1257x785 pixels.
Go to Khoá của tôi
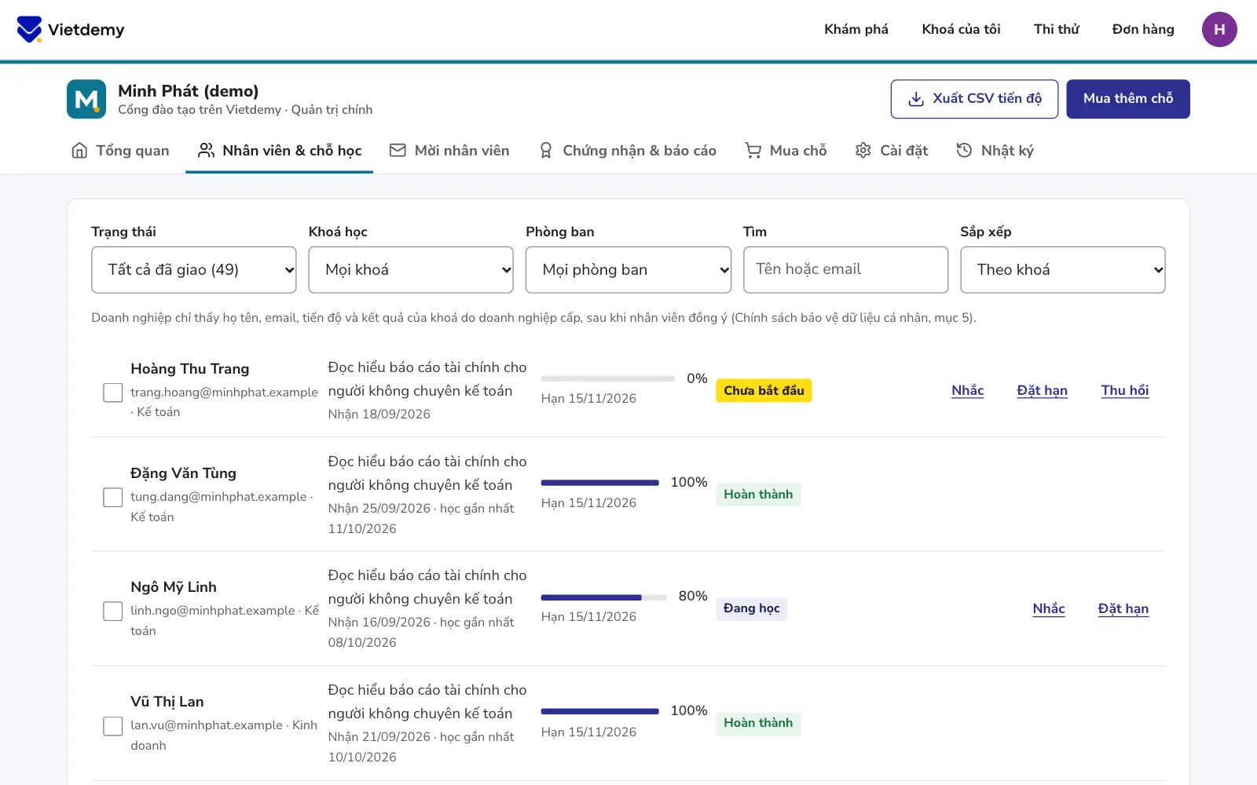pos(961,30)
